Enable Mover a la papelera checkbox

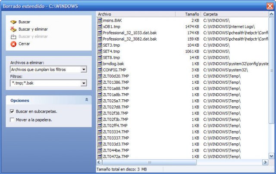point(12,120)
